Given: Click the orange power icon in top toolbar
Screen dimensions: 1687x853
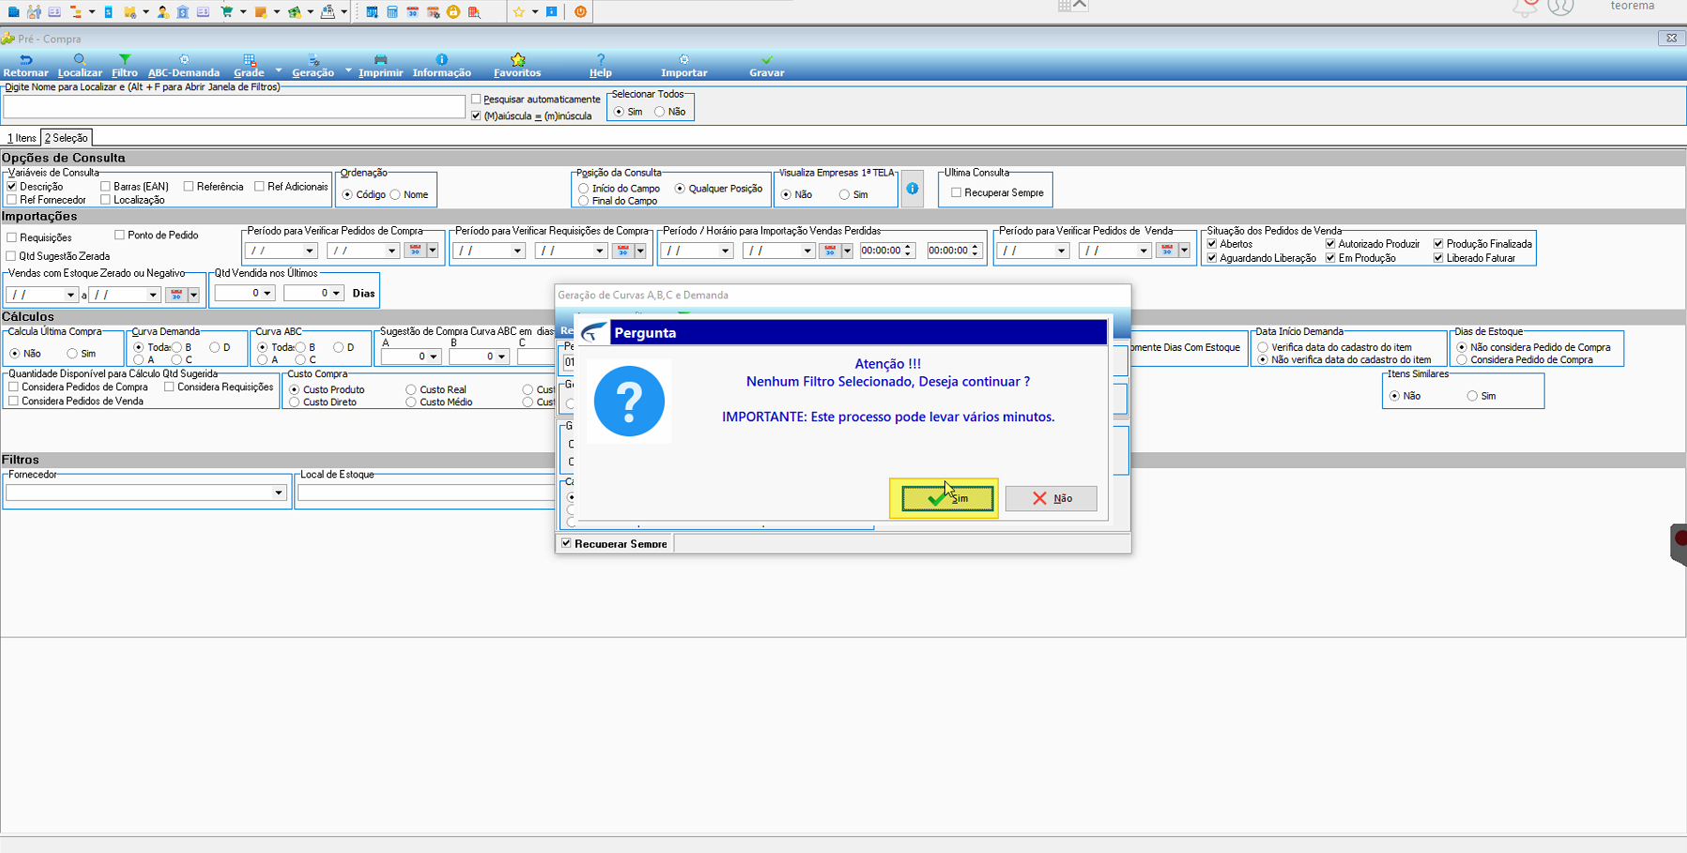Looking at the screenshot, I should (x=580, y=12).
